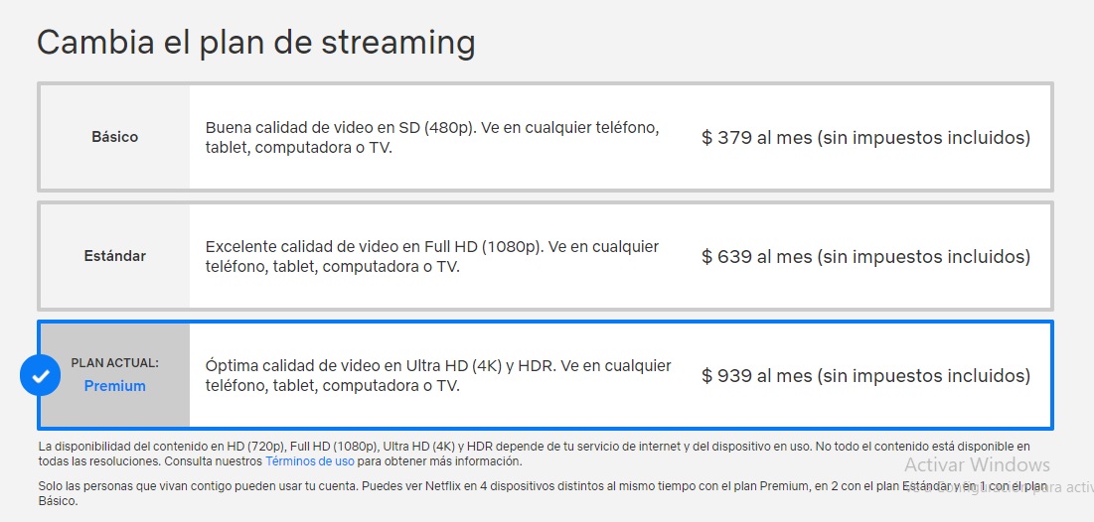1094x522 pixels.
Task: Click the $ 639 al mes price
Action: 865,256
